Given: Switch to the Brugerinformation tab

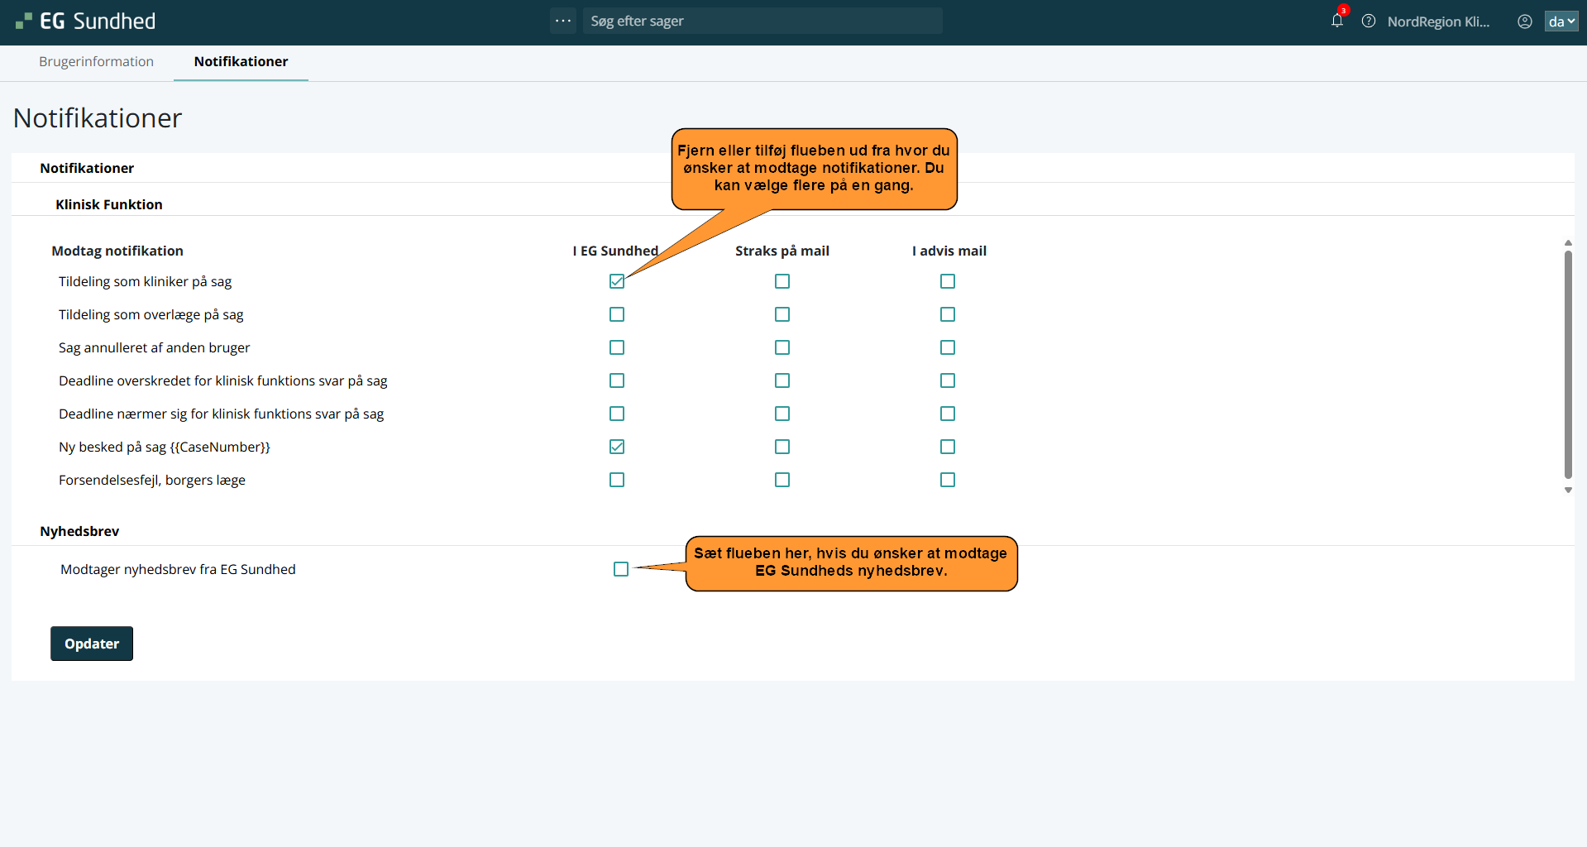Looking at the screenshot, I should (96, 61).
